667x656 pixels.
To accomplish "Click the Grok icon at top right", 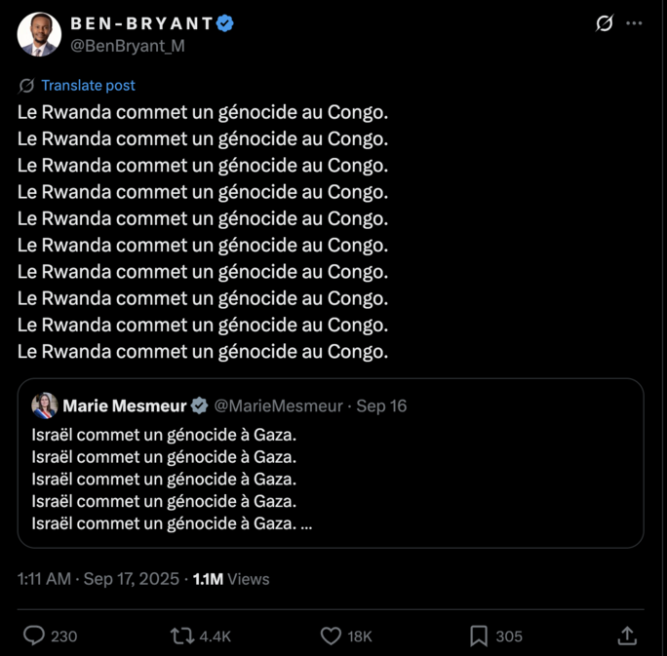I will point(605,23).
